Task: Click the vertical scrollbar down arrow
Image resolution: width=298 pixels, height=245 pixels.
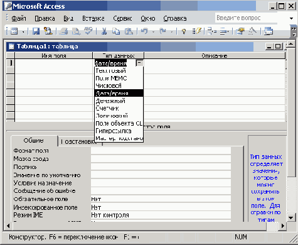Action: pos(291,217)
